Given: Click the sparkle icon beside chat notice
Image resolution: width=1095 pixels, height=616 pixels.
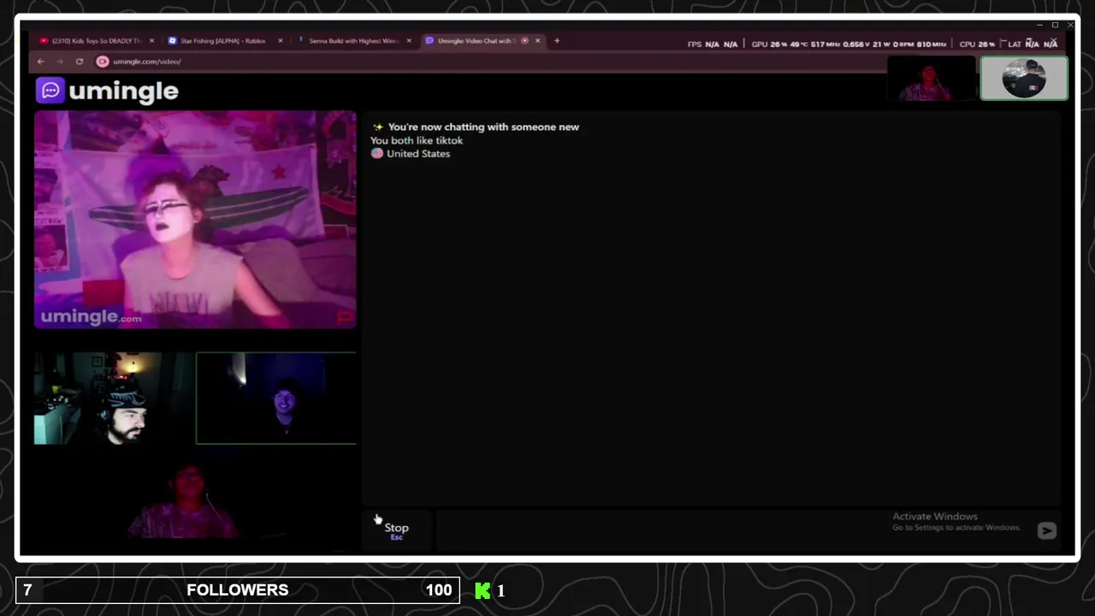Looking at the screenshot, I should pyautogui.click(x=378, y=127).
